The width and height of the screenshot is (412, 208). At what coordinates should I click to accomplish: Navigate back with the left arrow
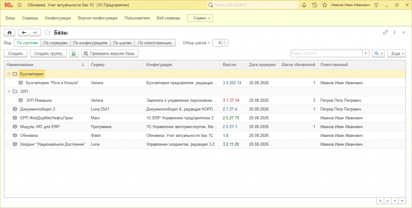coord(24,33)
